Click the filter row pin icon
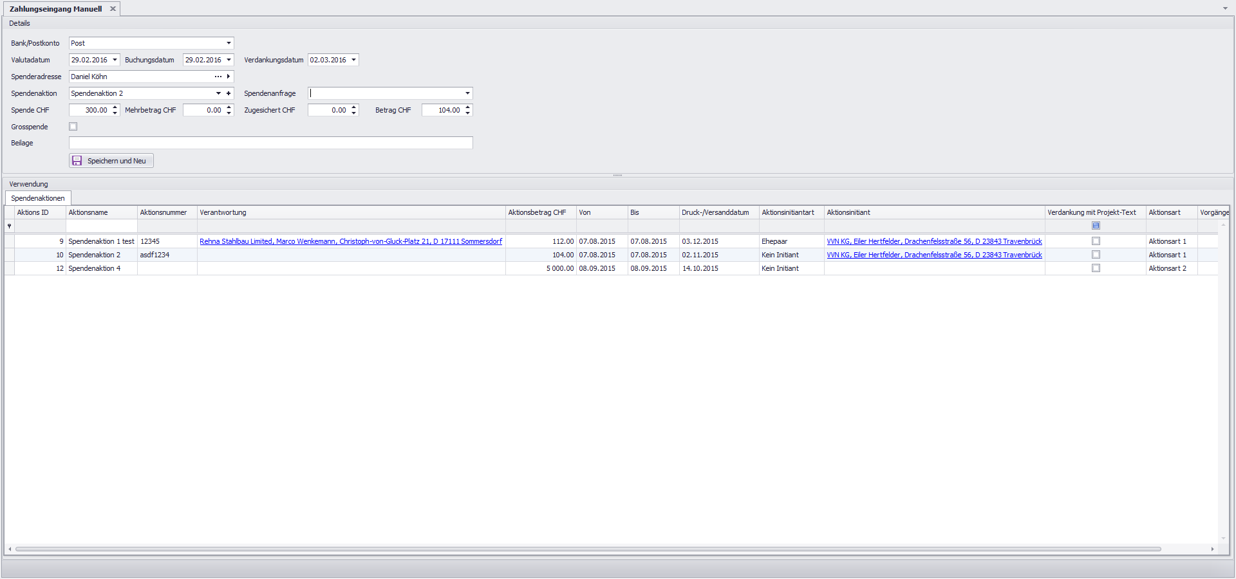 pyautogui.click(x=9, y=226)
